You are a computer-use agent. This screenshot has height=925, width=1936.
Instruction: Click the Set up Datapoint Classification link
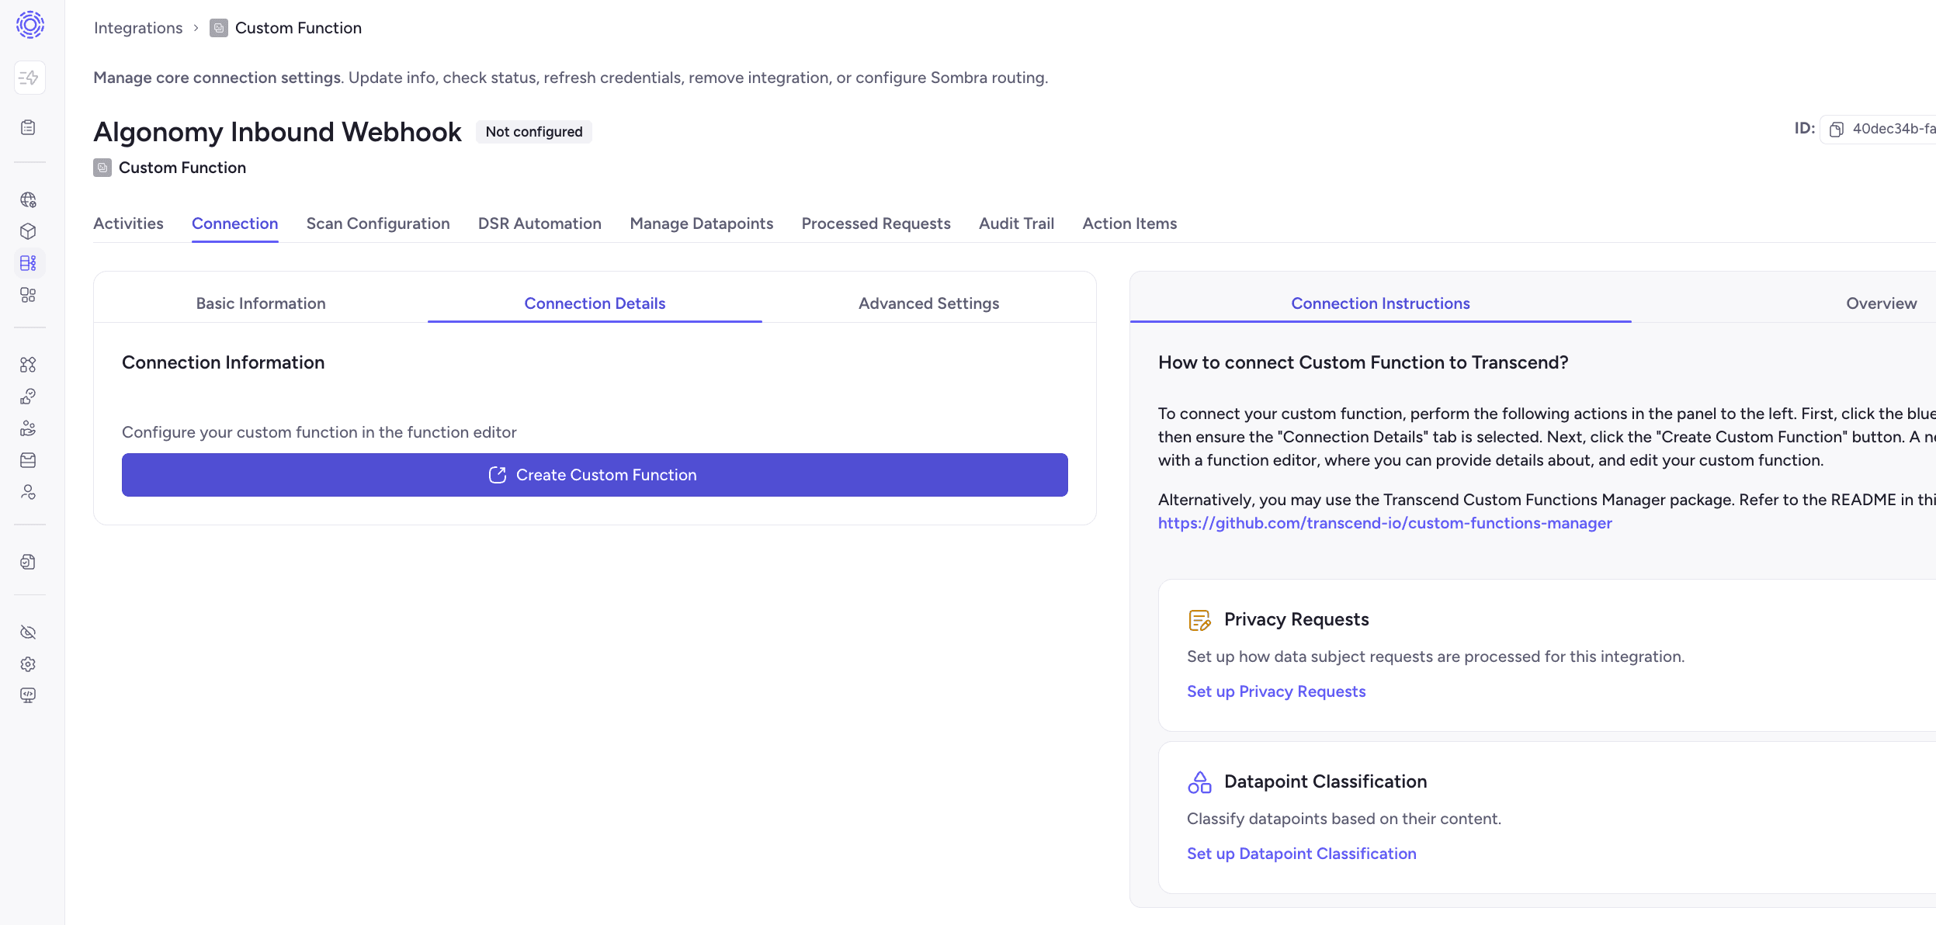(x=1302, y=854)
